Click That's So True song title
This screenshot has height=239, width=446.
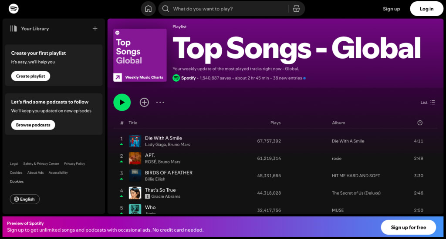160,190
